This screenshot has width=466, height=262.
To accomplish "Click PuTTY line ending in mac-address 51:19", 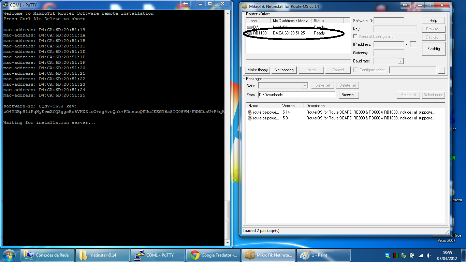I will 44,30.
